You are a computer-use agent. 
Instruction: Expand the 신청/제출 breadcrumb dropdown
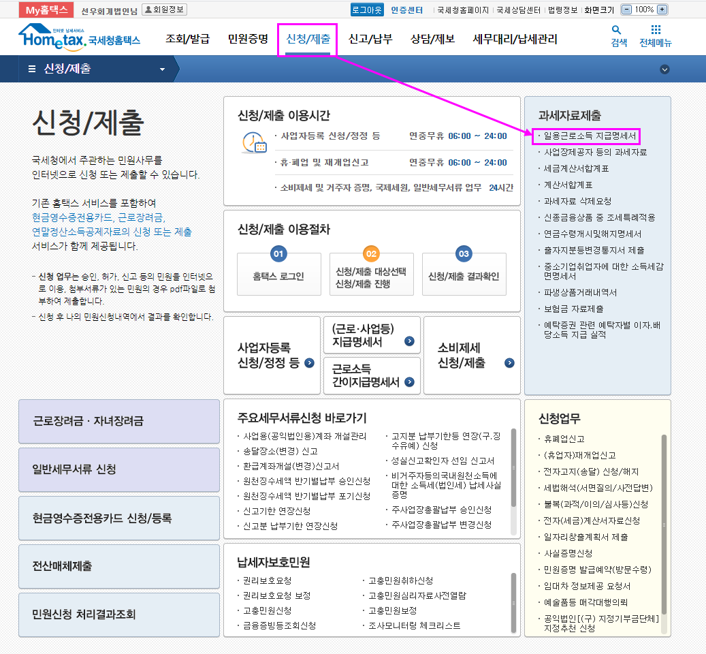pos(162,69)
